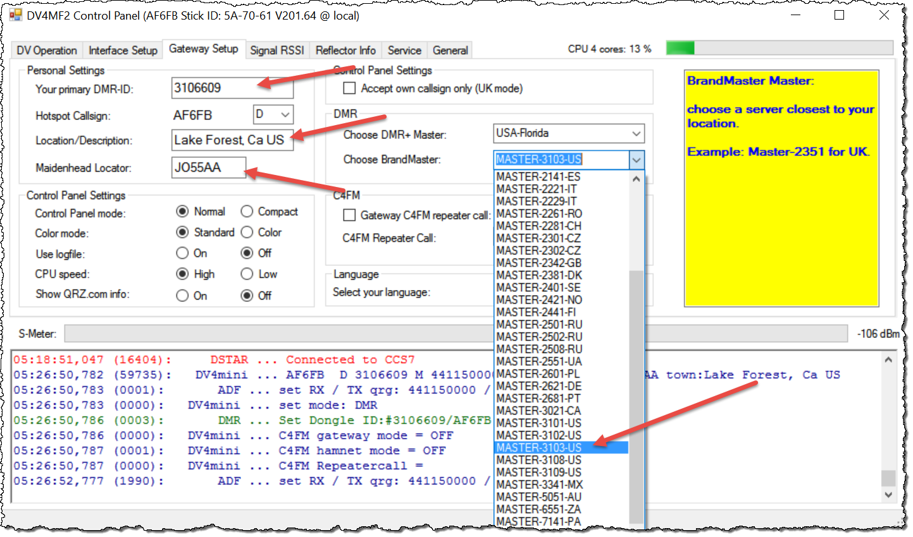Select highlighted MASTER-3103-US list entry

(x=561, y=447)
